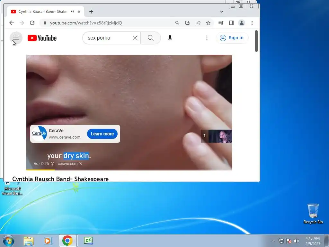Close the Cynthia Rausch Band tab
This screenshot has height=247, width=329.
(79, 12)
